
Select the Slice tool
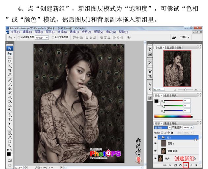10,74
